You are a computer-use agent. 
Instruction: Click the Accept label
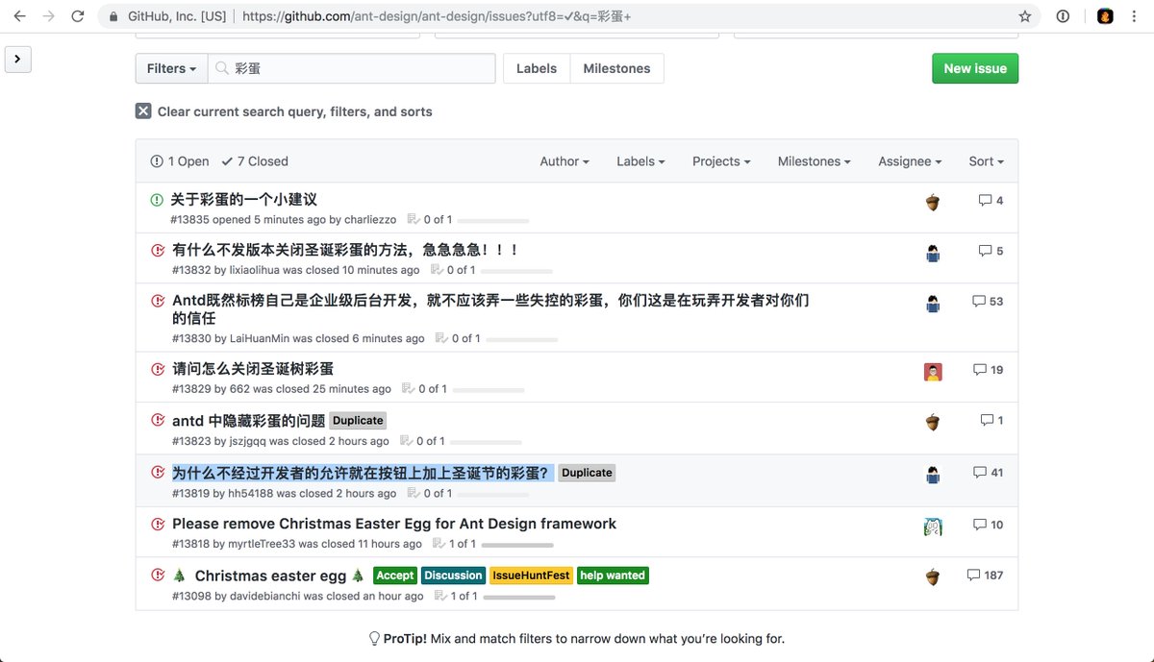coord(395,576)
